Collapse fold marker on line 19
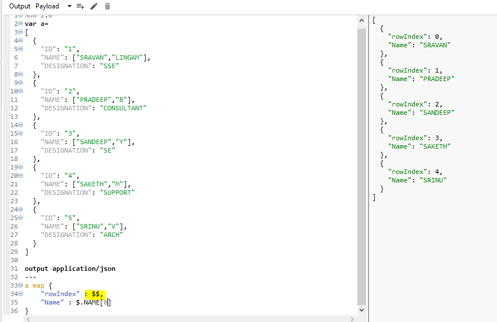The image size is (497, 322). [21, 167]
